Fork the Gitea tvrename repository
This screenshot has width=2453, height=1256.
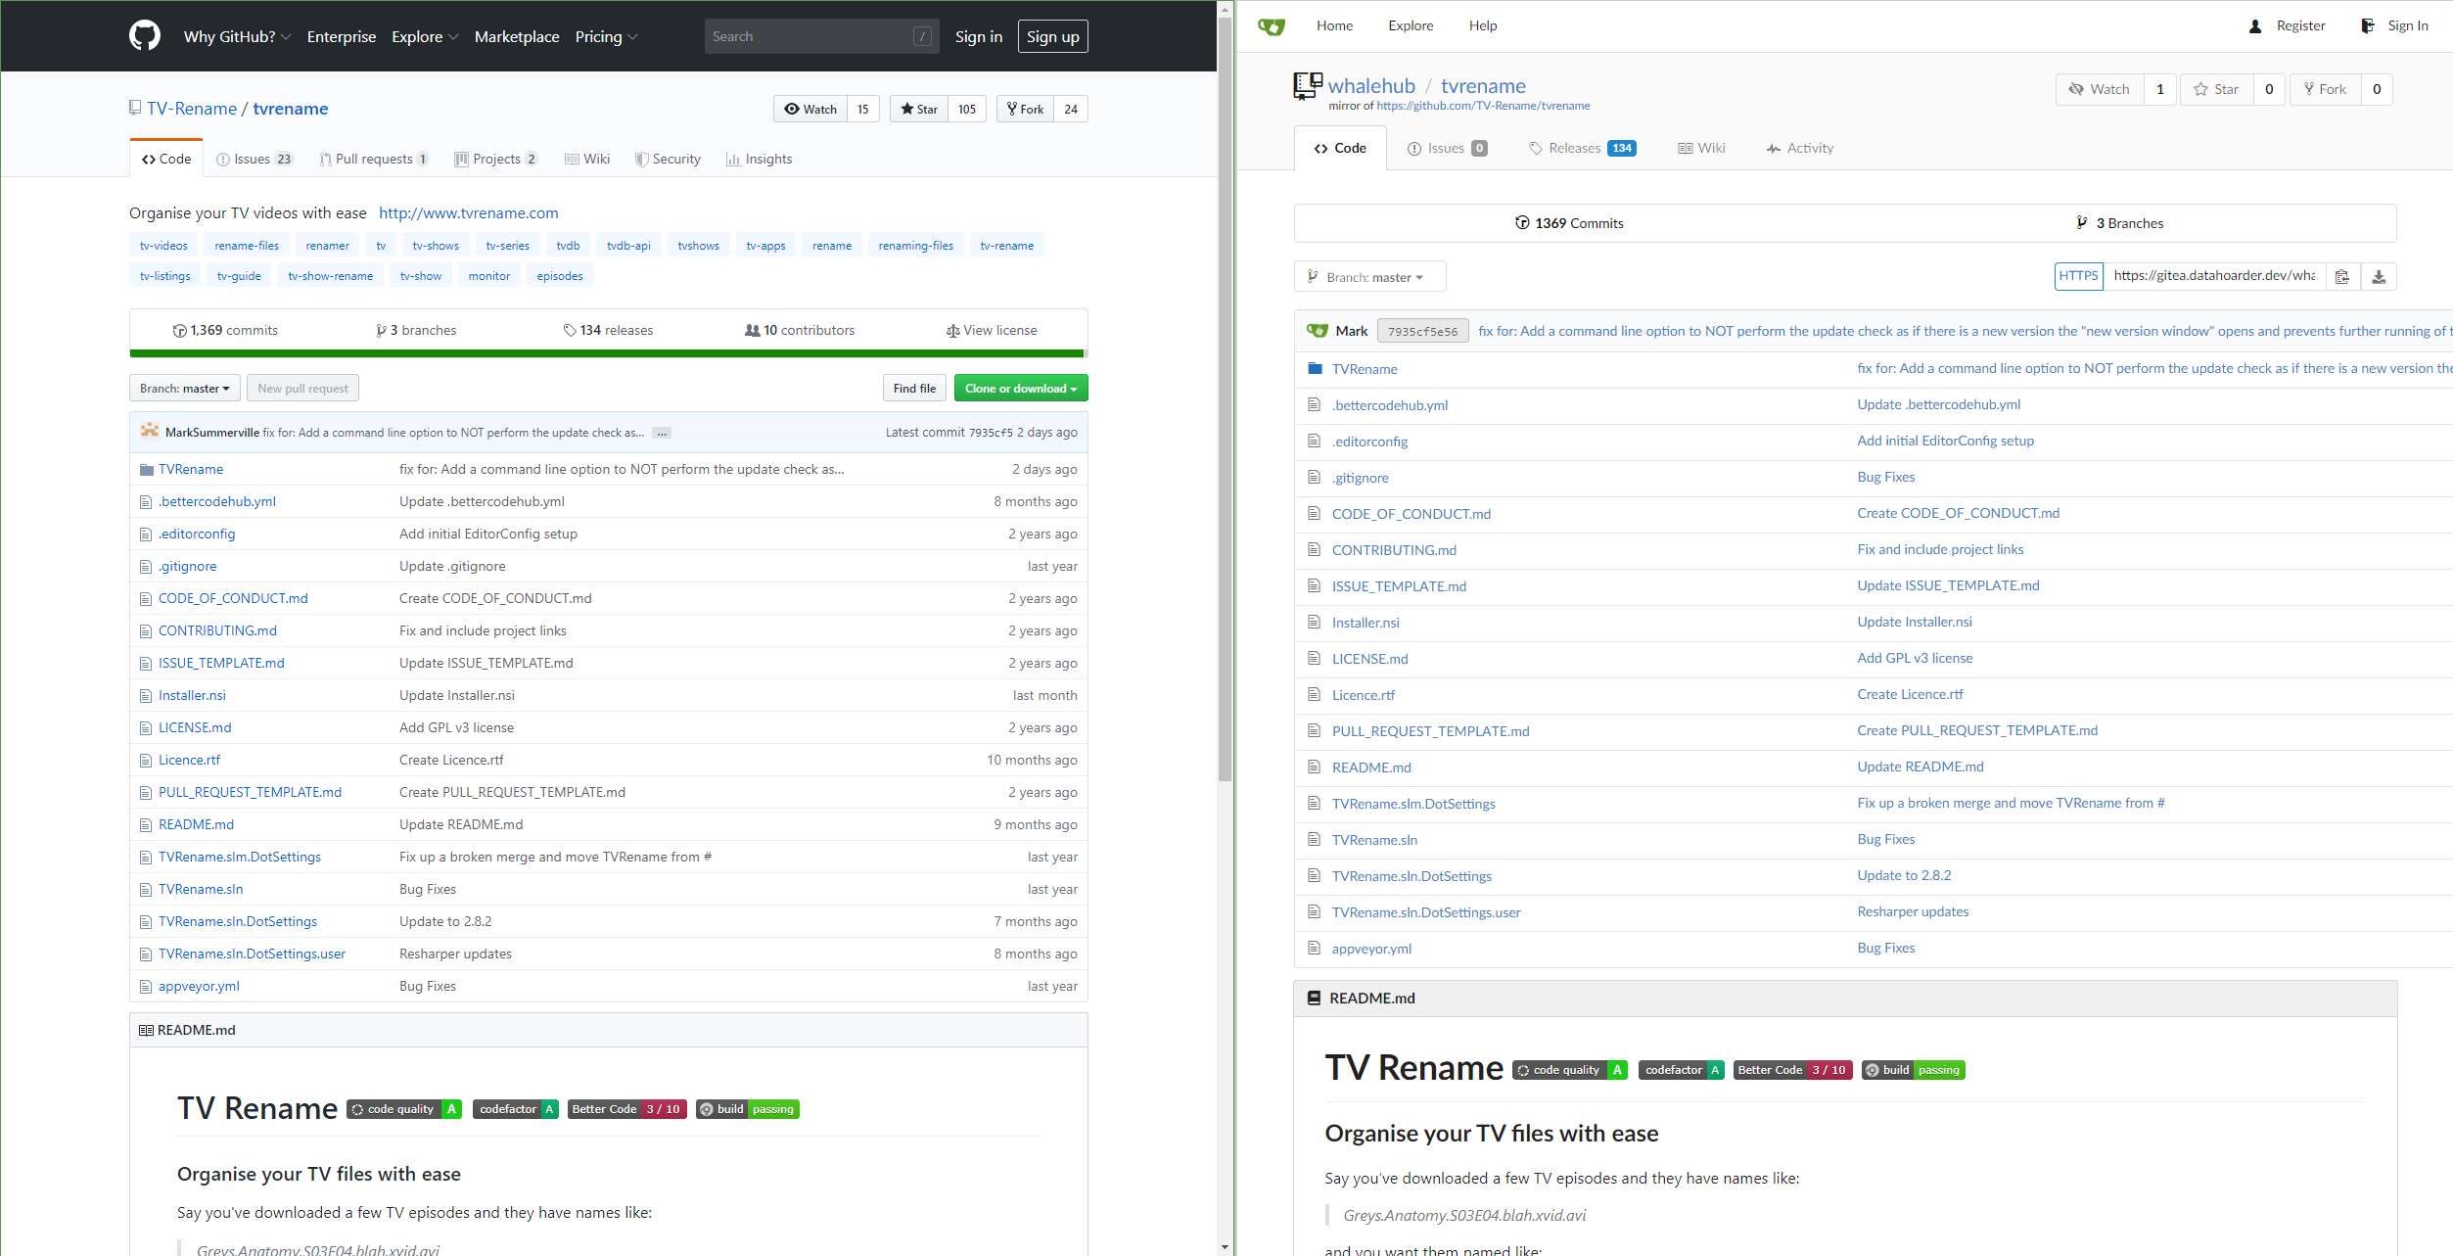tap(2325, 89)
